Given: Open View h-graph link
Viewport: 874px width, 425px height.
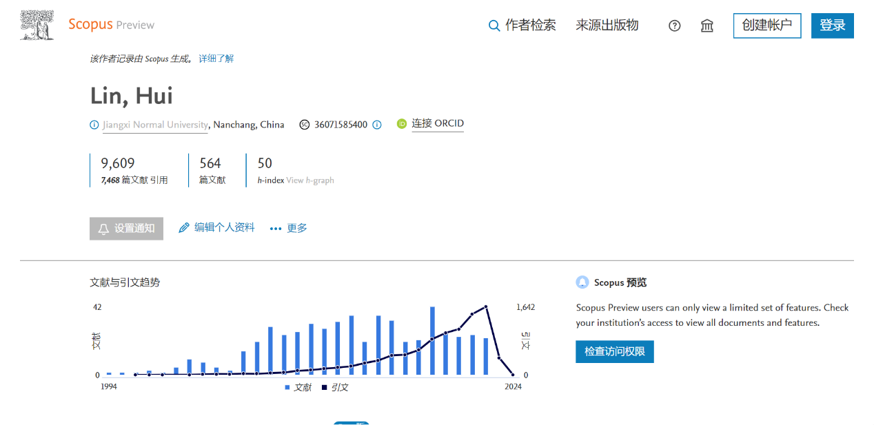Looking at the screenshot, I should (310, 180).
